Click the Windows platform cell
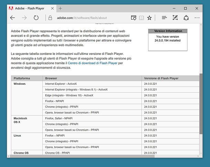 click(27, 98)
